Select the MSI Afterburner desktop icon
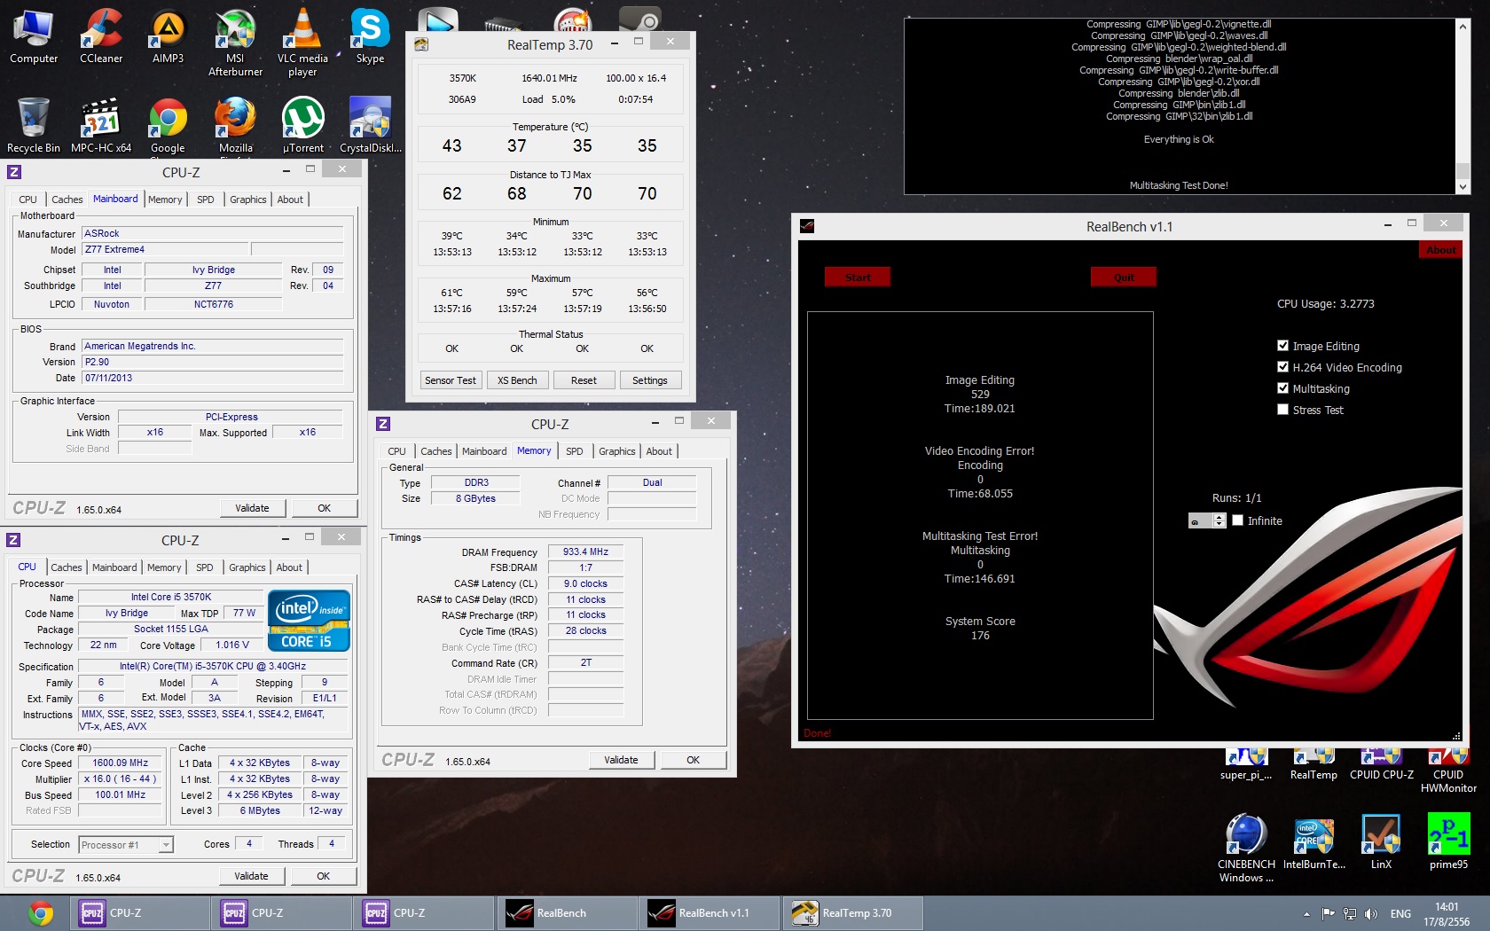Viewport: 1490px width, 931px height. click(x=235, y=43)
